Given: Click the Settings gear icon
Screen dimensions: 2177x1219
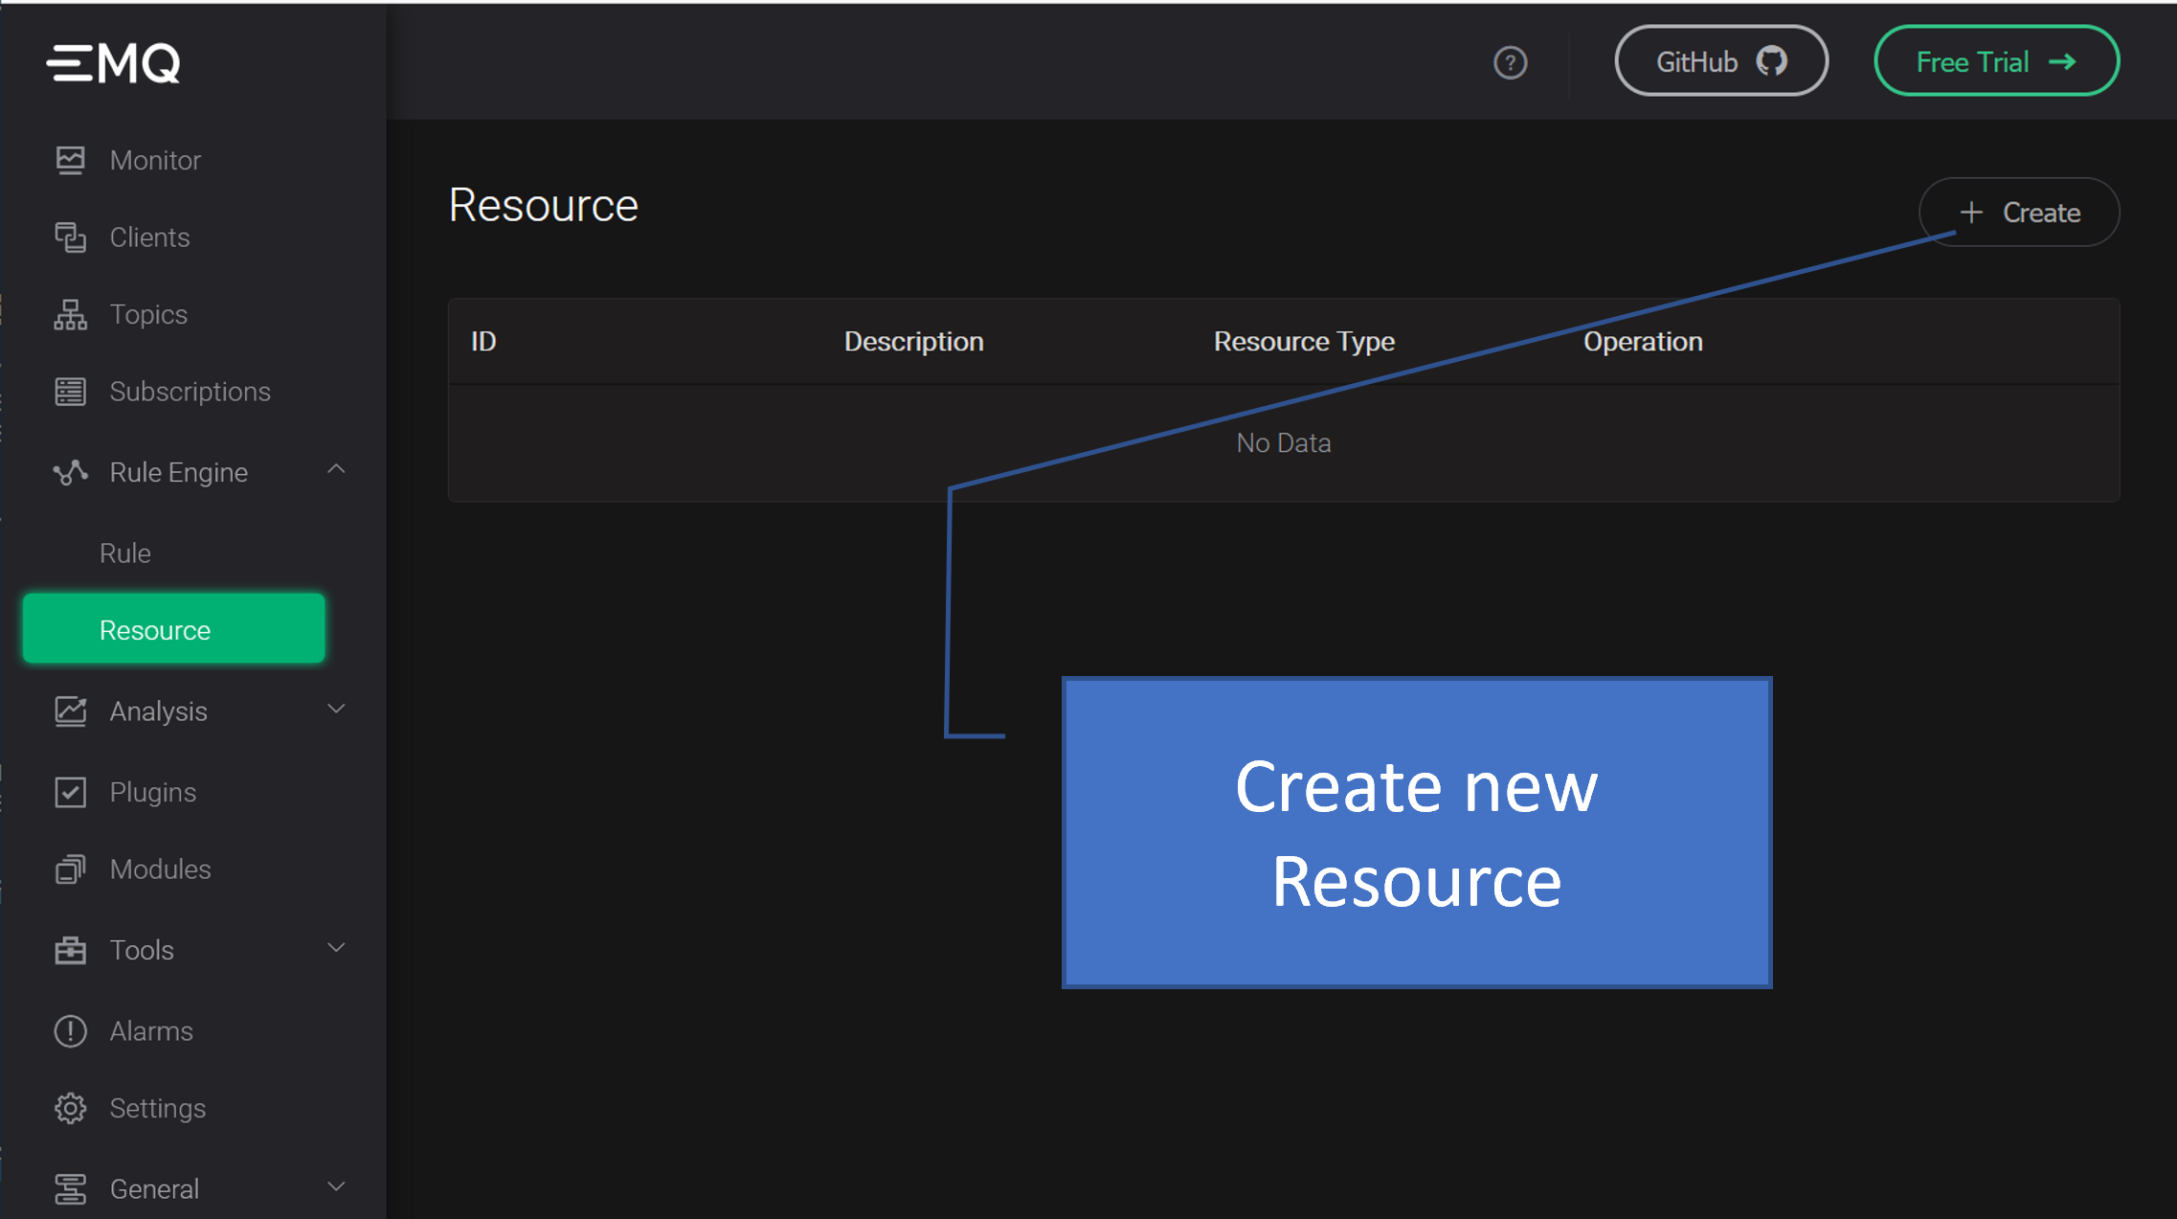Looking at the screenshot, I should click(x=70, y=1108).
